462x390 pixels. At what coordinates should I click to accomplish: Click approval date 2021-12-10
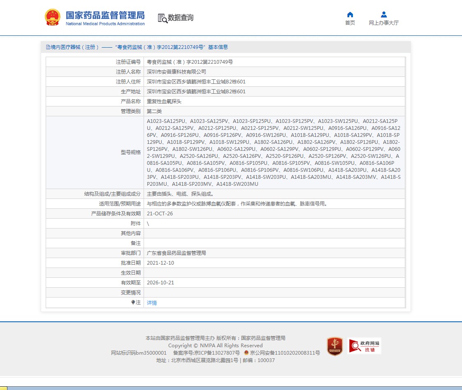pos(160,263)
